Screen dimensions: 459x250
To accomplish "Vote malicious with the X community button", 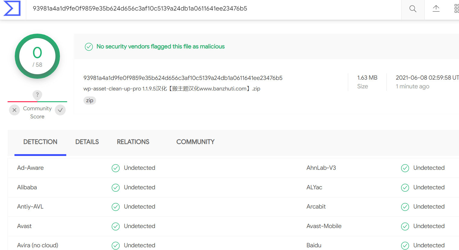I will 14,110.
